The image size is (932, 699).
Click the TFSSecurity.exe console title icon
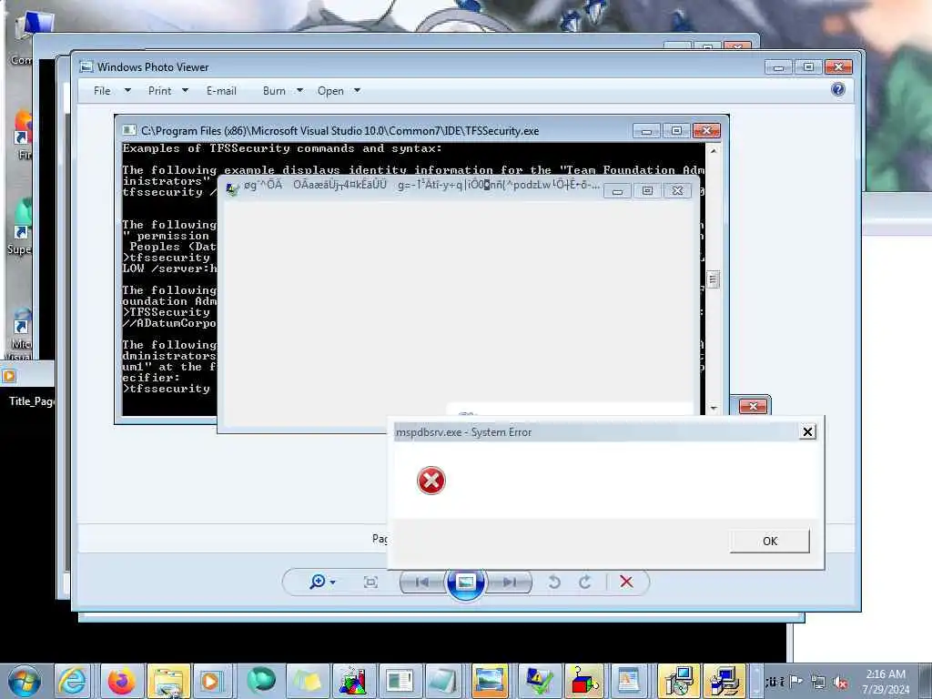click(x=128, y=130)
